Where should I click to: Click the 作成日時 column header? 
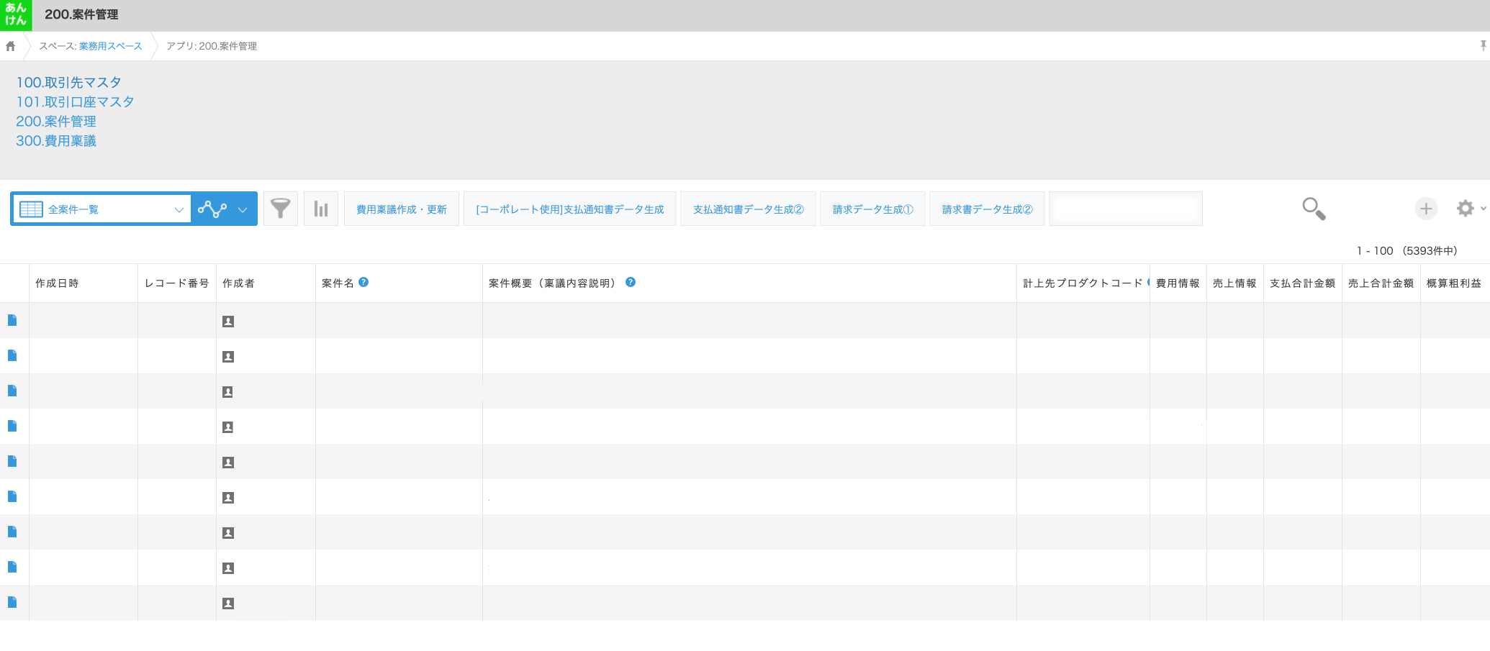(57, 283)
